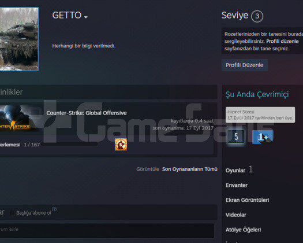Follow the 'Profili düzenle' link in badge text
The width and height of the screenshot is (303, 243).
coord(282,41)
